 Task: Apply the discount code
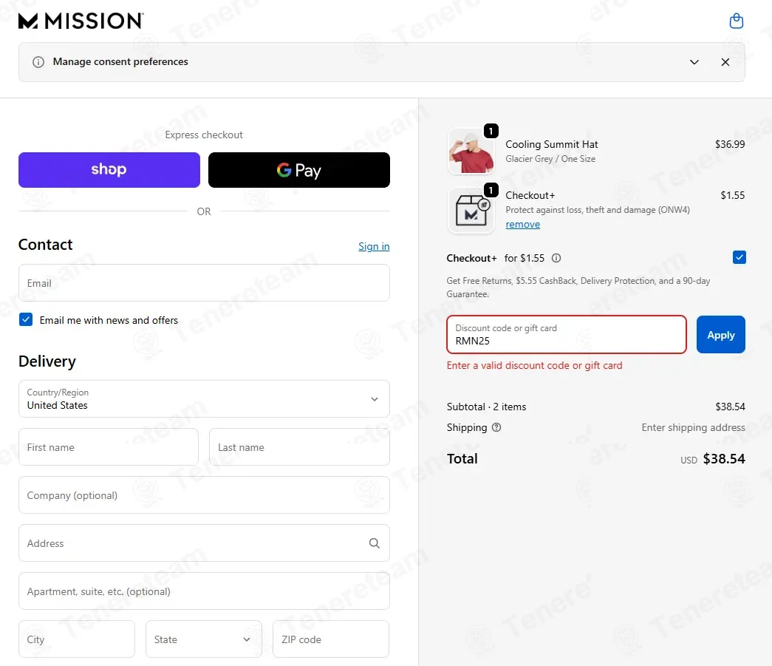[x=721, y=334]
